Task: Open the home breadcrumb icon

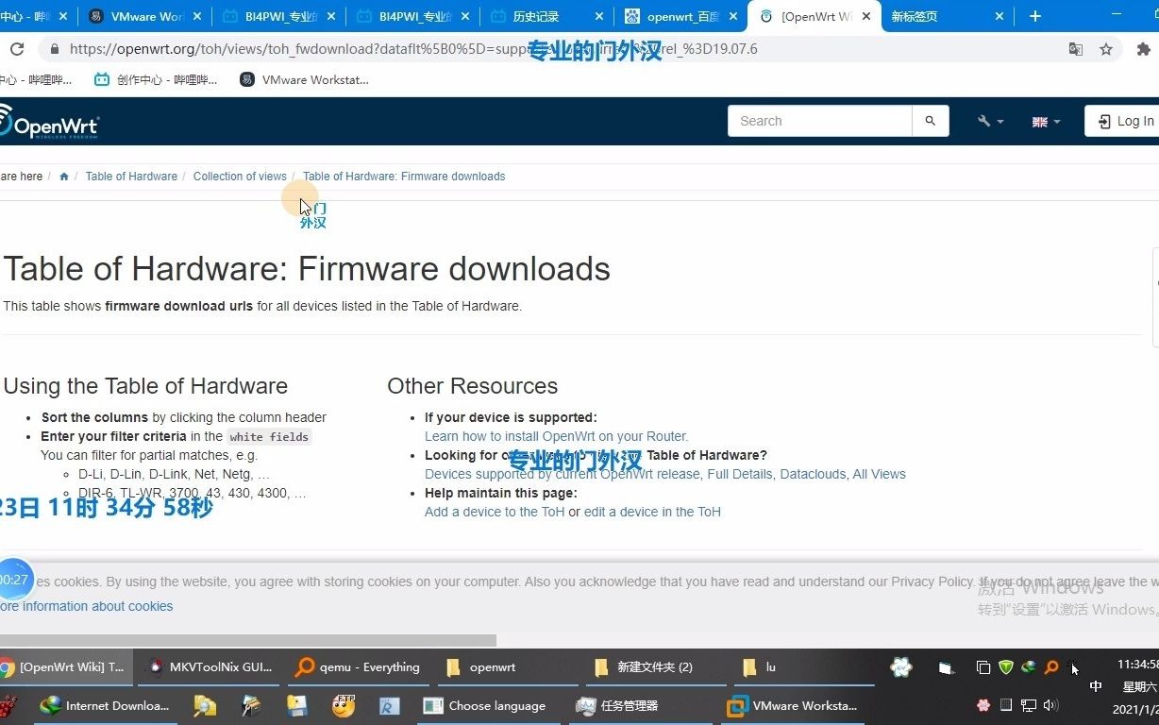Action: pyautogui.click(x=63, y=177)
